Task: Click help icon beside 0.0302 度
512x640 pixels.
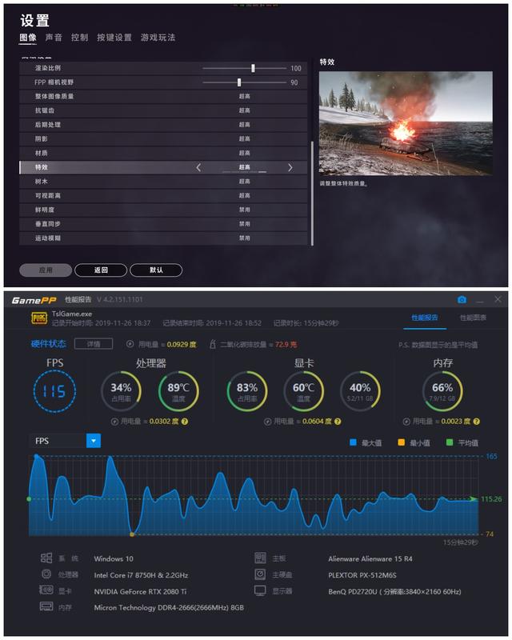Action: (x=185, y=422)
